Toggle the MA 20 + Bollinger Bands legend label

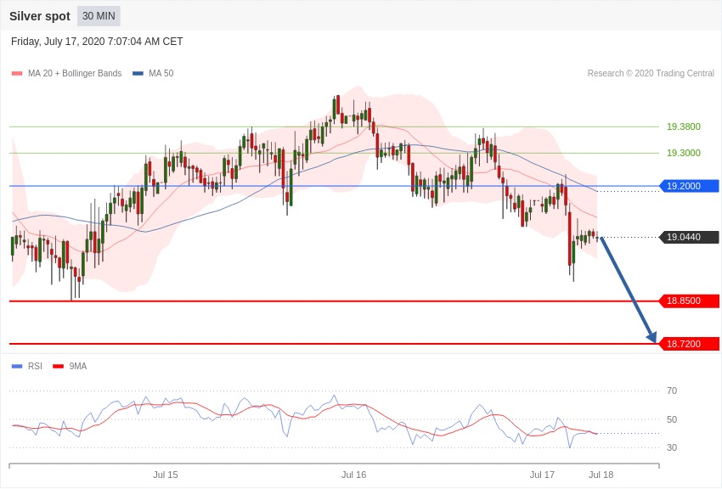coord(75,74)
